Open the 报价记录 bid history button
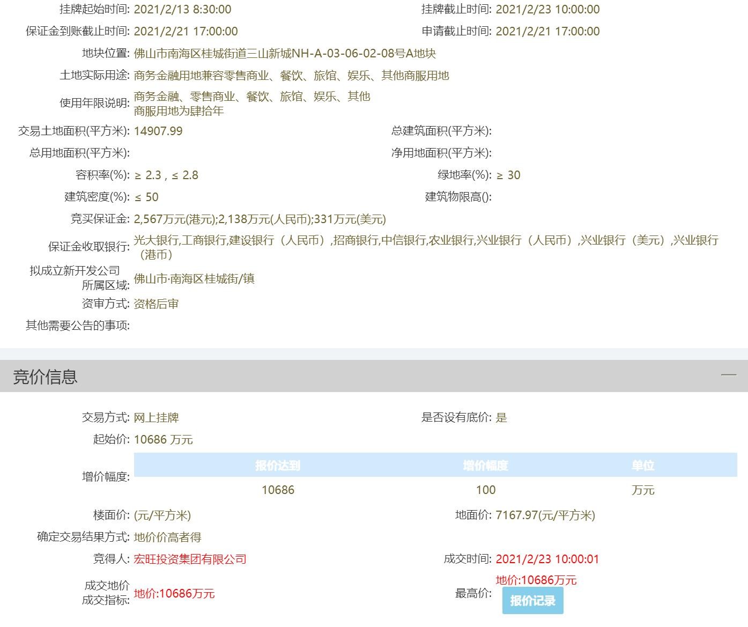This screenshot has width=748, height=627. 532,601
